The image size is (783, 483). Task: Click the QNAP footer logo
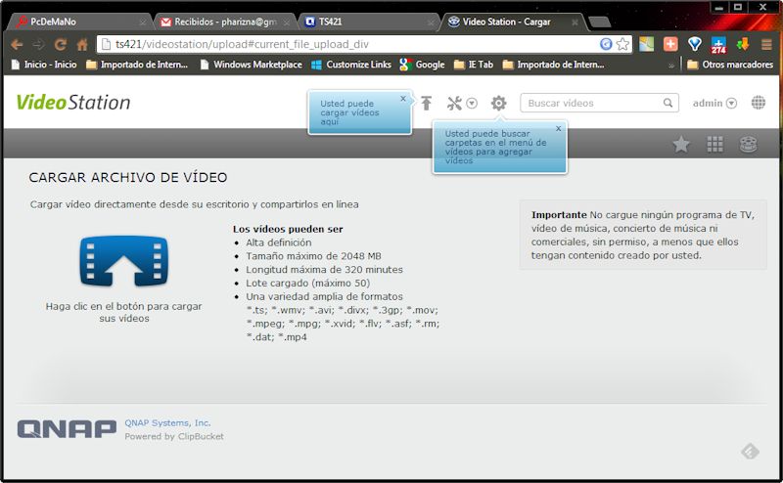67,429
